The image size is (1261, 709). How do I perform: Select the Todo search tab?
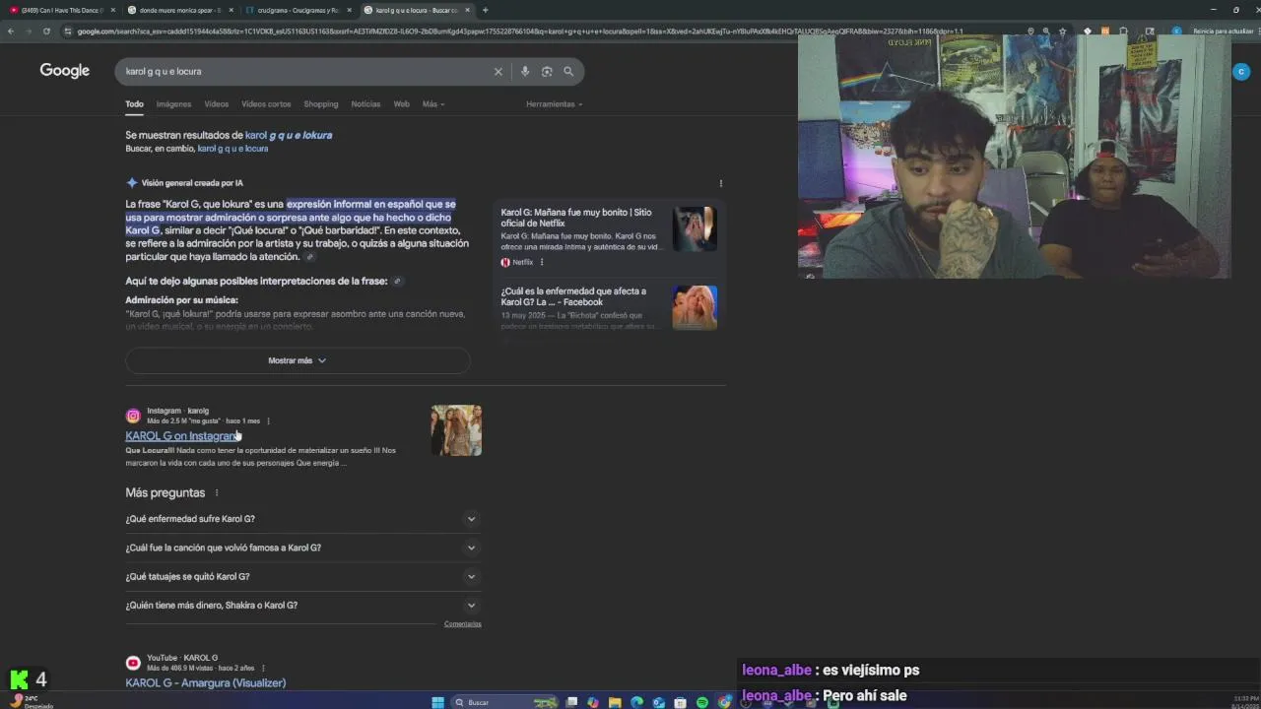(134, 103)
